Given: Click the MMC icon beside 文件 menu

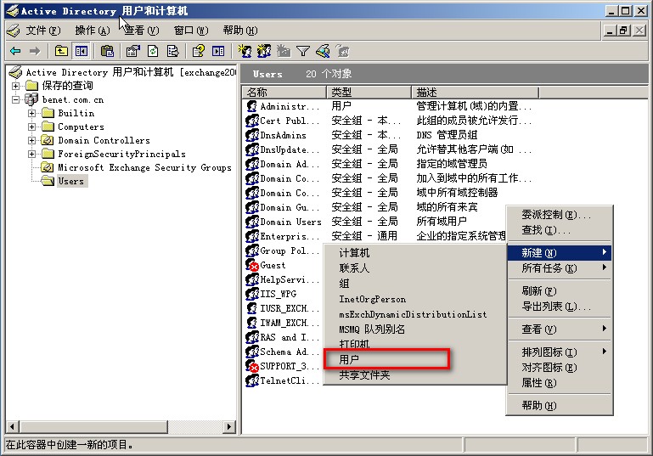Looking at the screenshot, I should tap(14, 31).
